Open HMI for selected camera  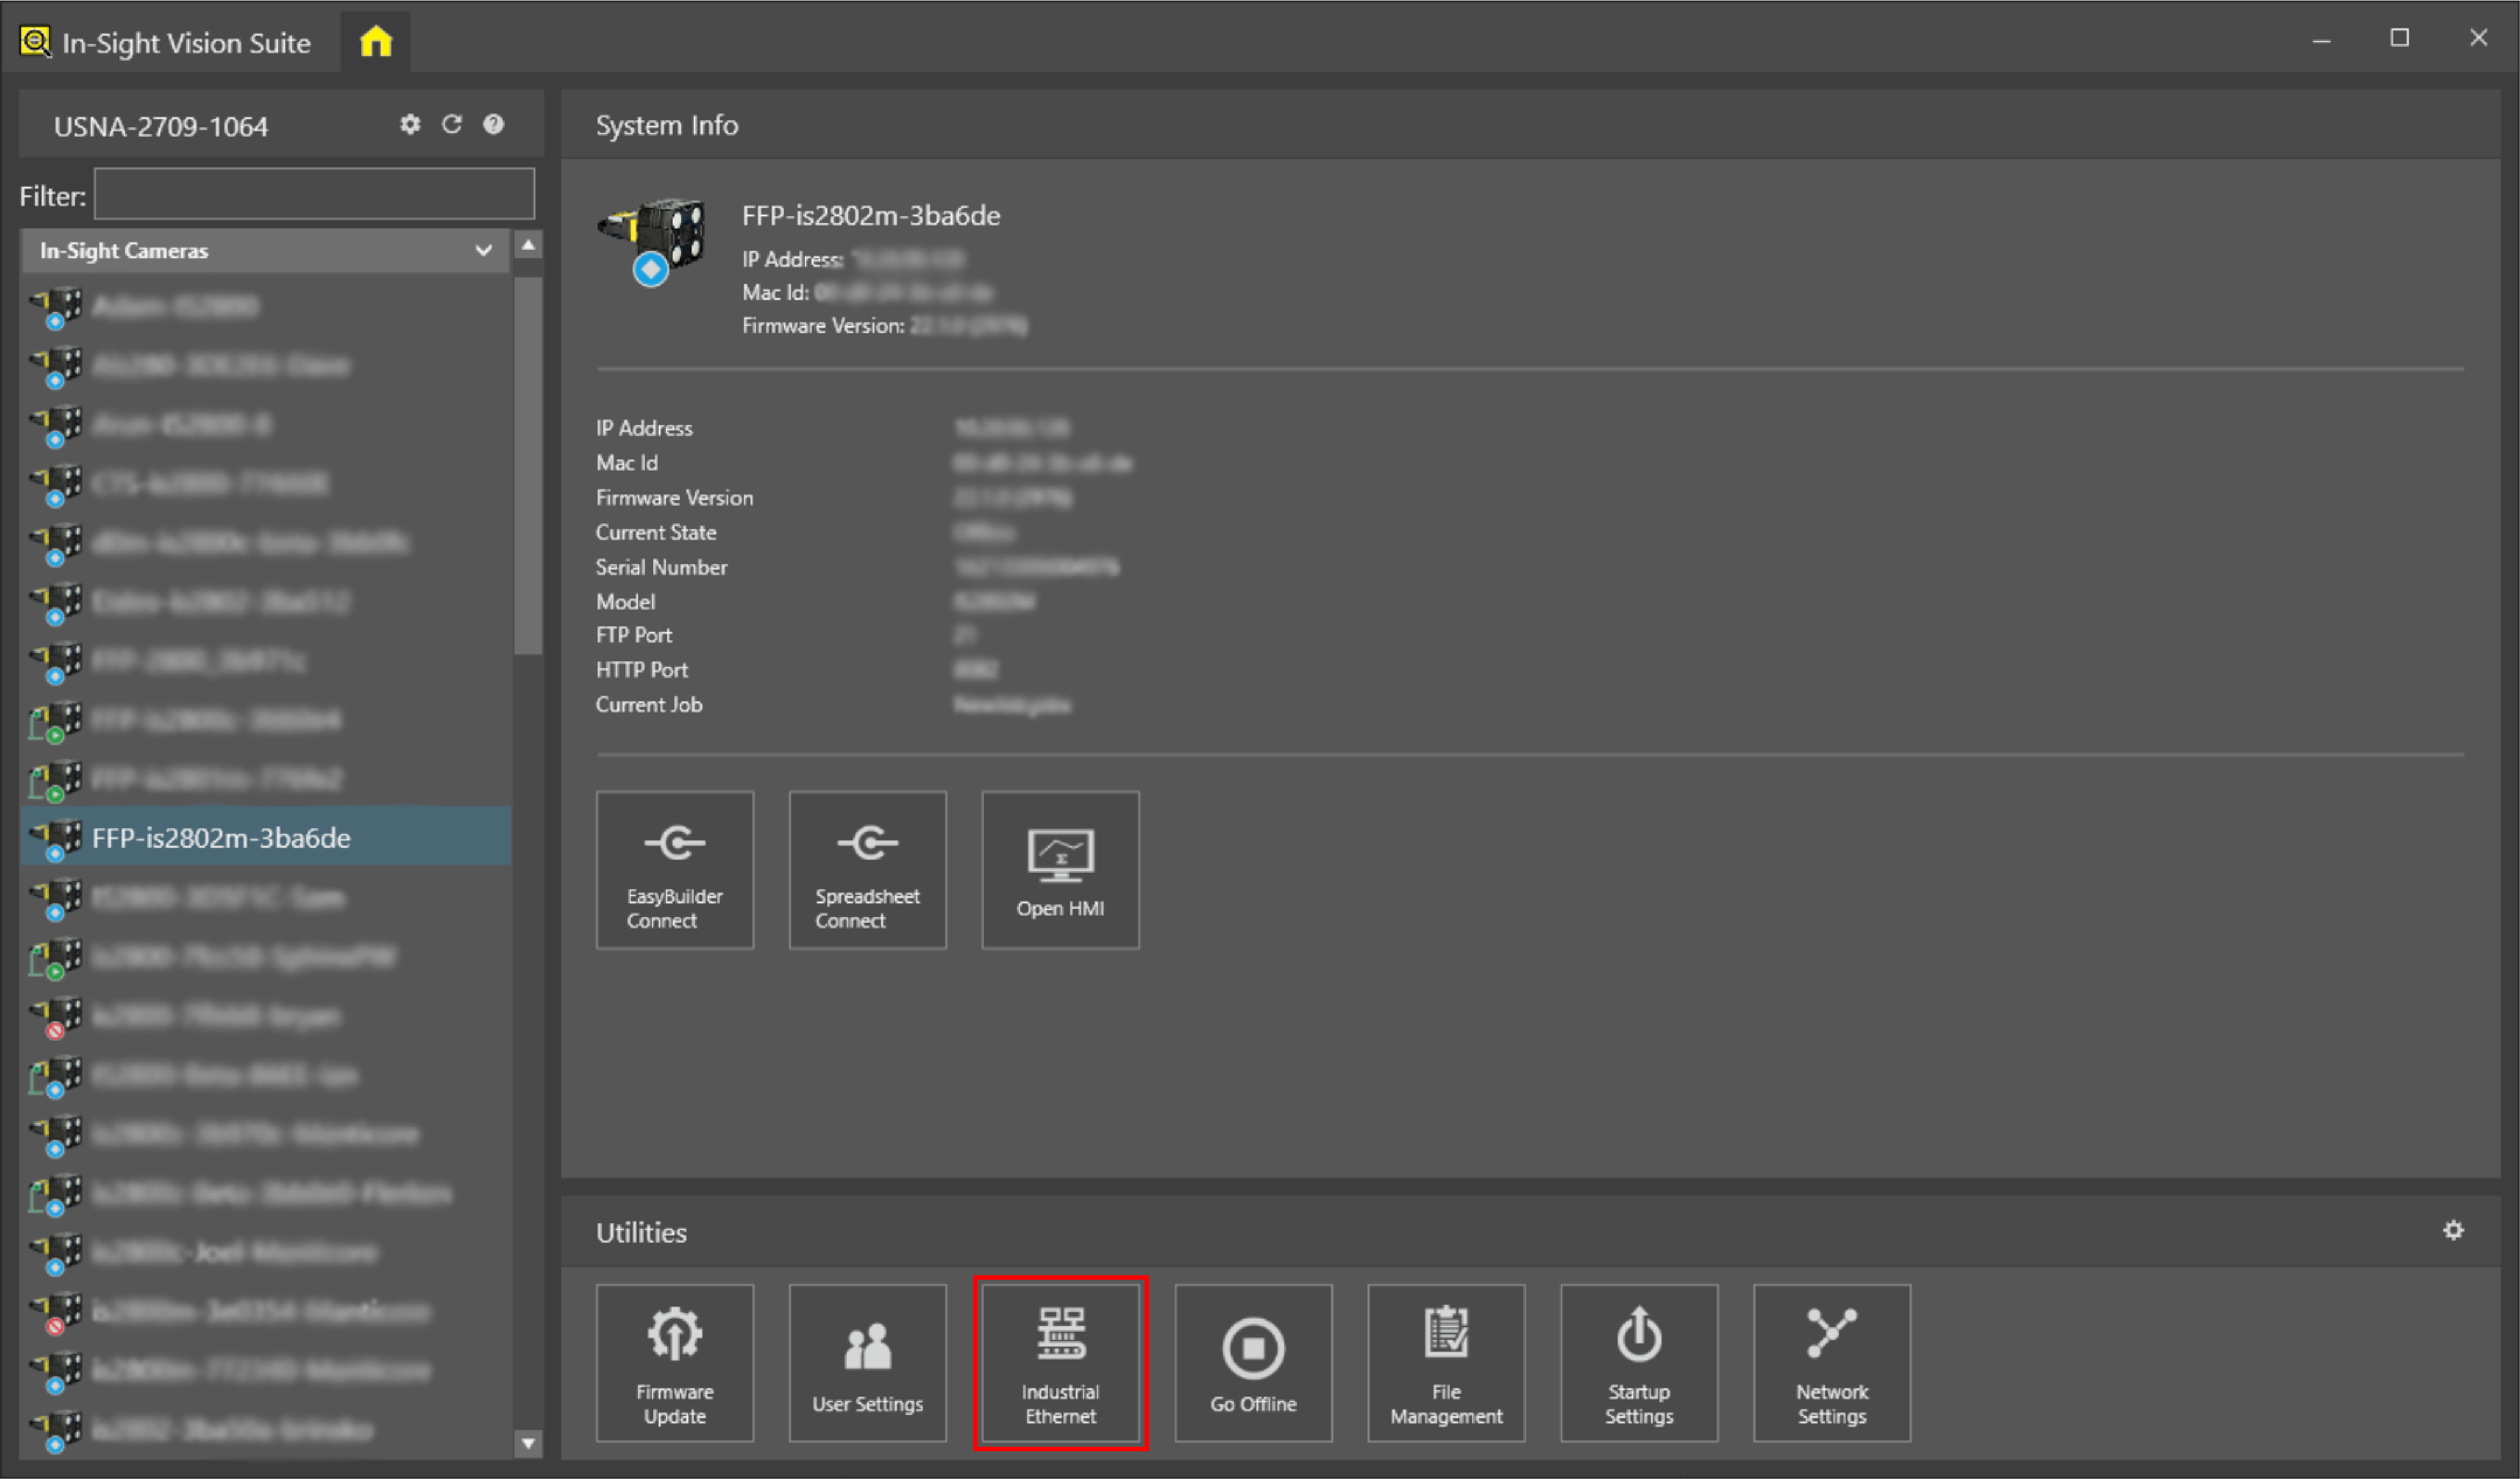[x=1060, y=869]
